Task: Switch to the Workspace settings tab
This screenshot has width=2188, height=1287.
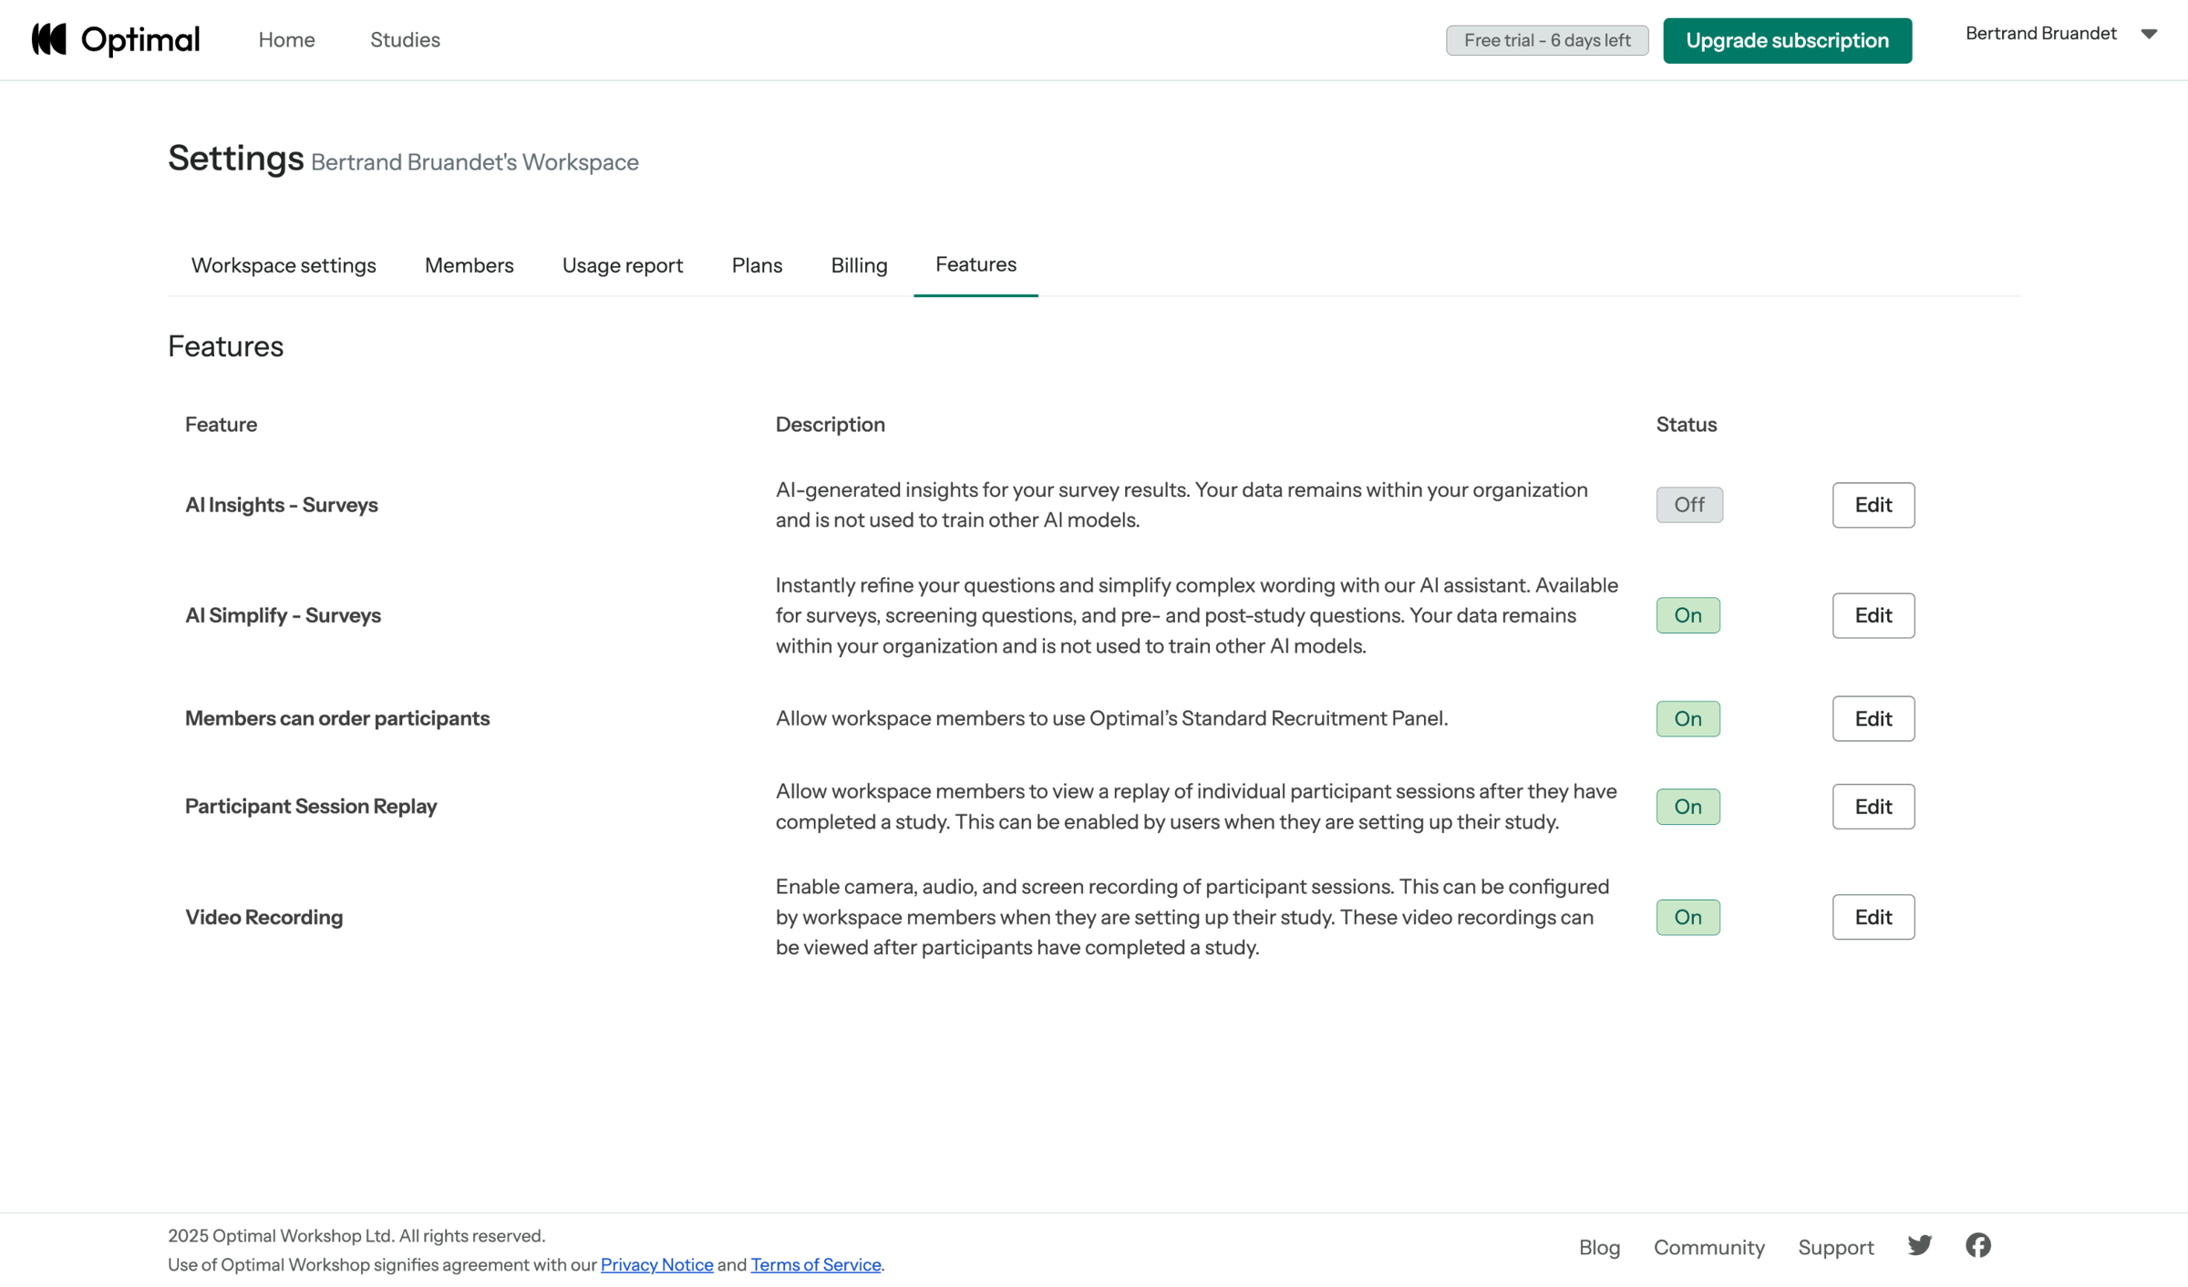Action: click(x=284, y=265)
